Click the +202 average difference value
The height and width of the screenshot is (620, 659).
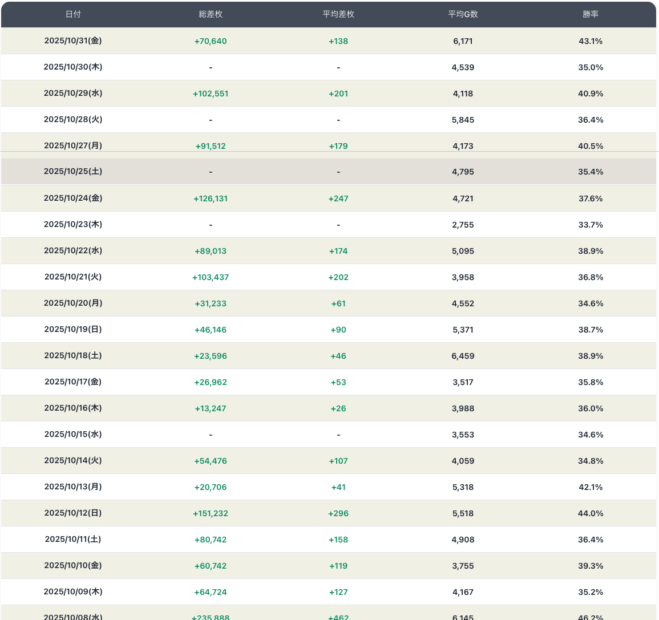(x=338, y=277)
